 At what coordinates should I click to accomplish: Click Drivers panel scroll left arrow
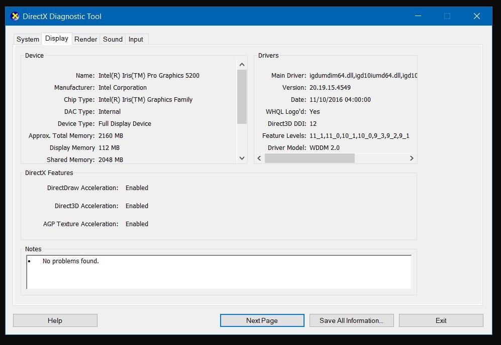click(259, 158)
